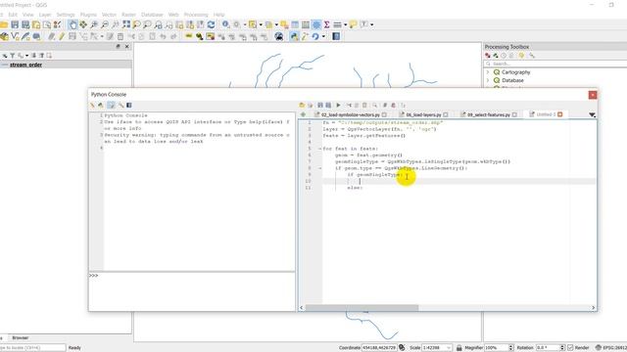The width and height of the screenshot is (627, 352).
Task: Click the Coordinate input field
Action: pyautogui.click(x=379, y=348)
